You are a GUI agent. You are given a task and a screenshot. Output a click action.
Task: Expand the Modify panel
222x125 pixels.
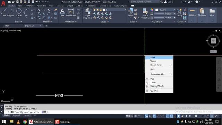click(47, 22)
